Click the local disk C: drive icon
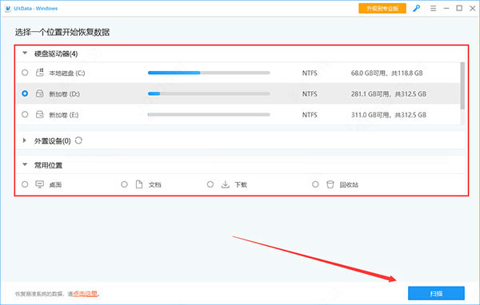Screen dimensions: 480x305 coord(40,73)
